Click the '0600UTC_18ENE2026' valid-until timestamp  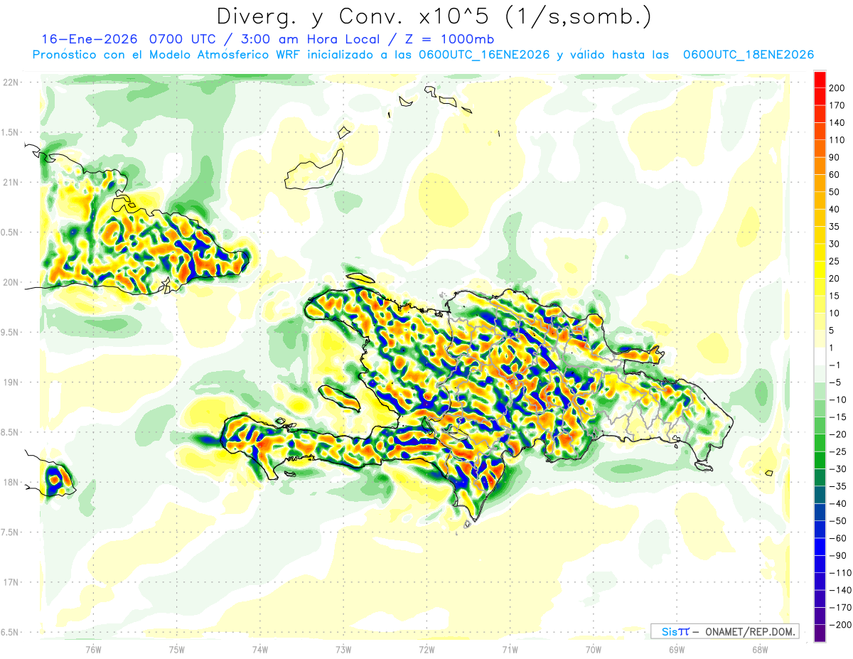coord(748,55)
